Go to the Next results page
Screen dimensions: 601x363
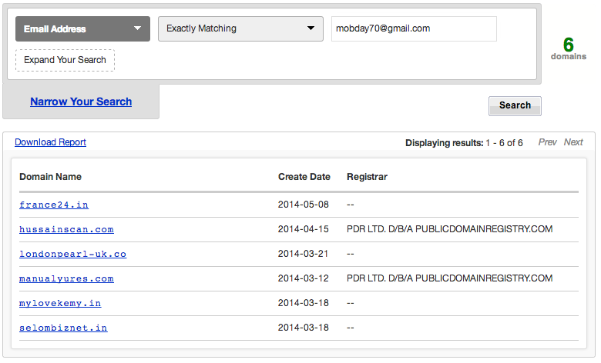(x=573, y=142)
